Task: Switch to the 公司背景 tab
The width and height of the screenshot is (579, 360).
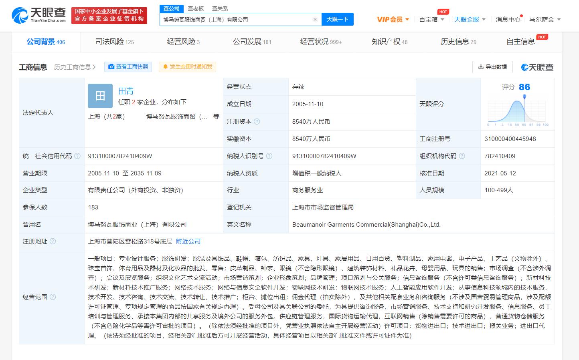Action: (46, 42)
